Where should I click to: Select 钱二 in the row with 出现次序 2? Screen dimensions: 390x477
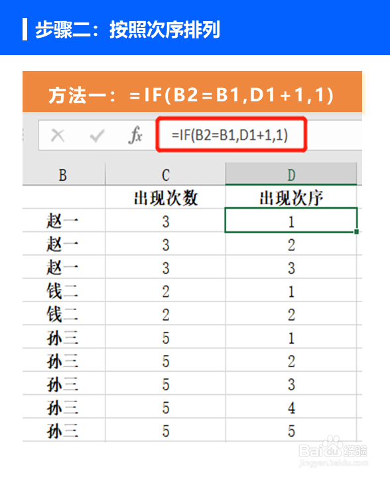point(64,313)
